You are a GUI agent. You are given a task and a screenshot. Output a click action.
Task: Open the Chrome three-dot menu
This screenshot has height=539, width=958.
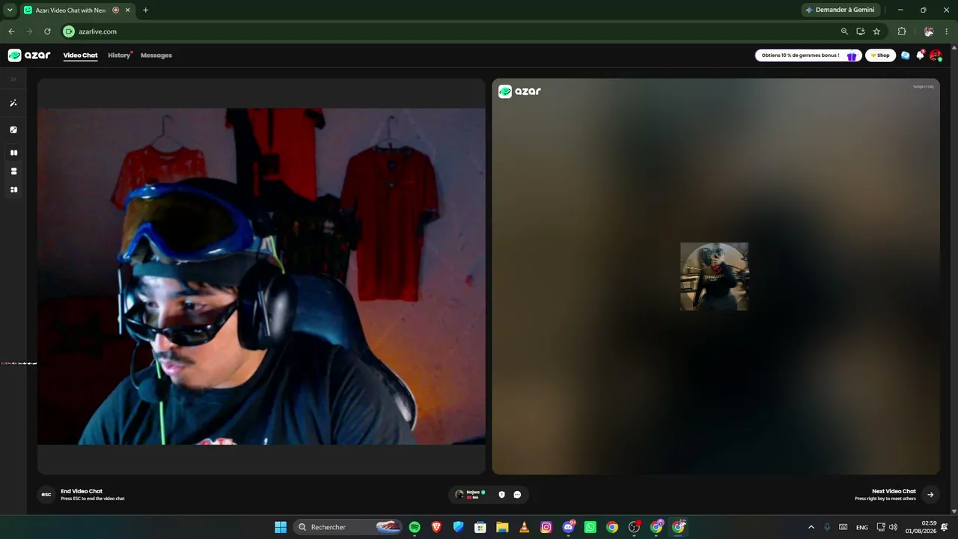947,31
